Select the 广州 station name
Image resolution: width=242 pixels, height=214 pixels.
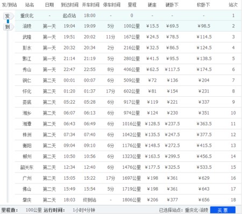click(27, 178)
